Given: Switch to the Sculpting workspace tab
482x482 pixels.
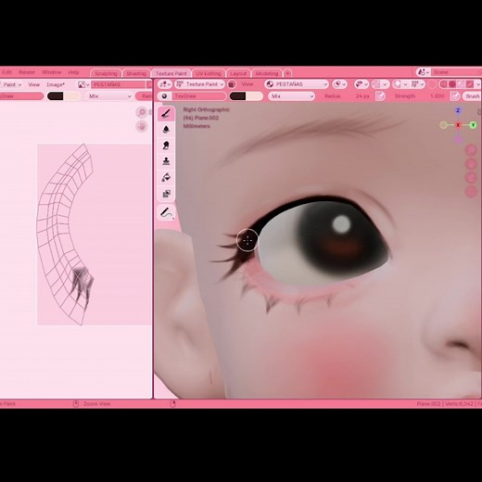Looking at the screenshot, I should click(106, 73).
